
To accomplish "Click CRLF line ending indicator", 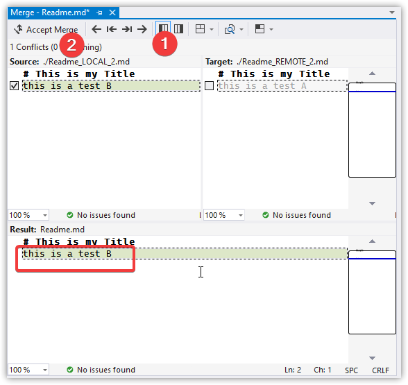I will click(x=380, y=370).
